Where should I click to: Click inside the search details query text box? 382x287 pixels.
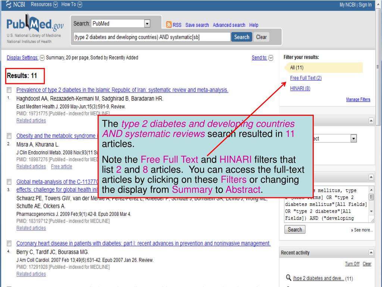(x=326, y=204)
